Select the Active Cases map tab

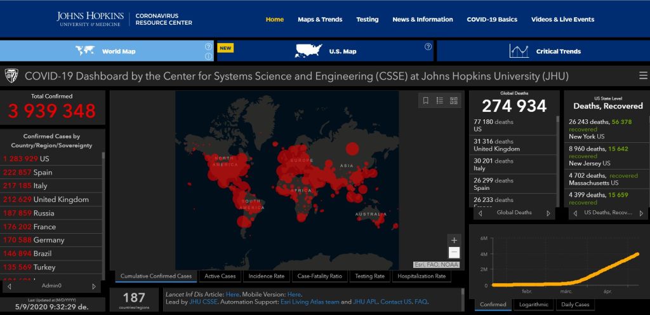click(x=220, y=276)
